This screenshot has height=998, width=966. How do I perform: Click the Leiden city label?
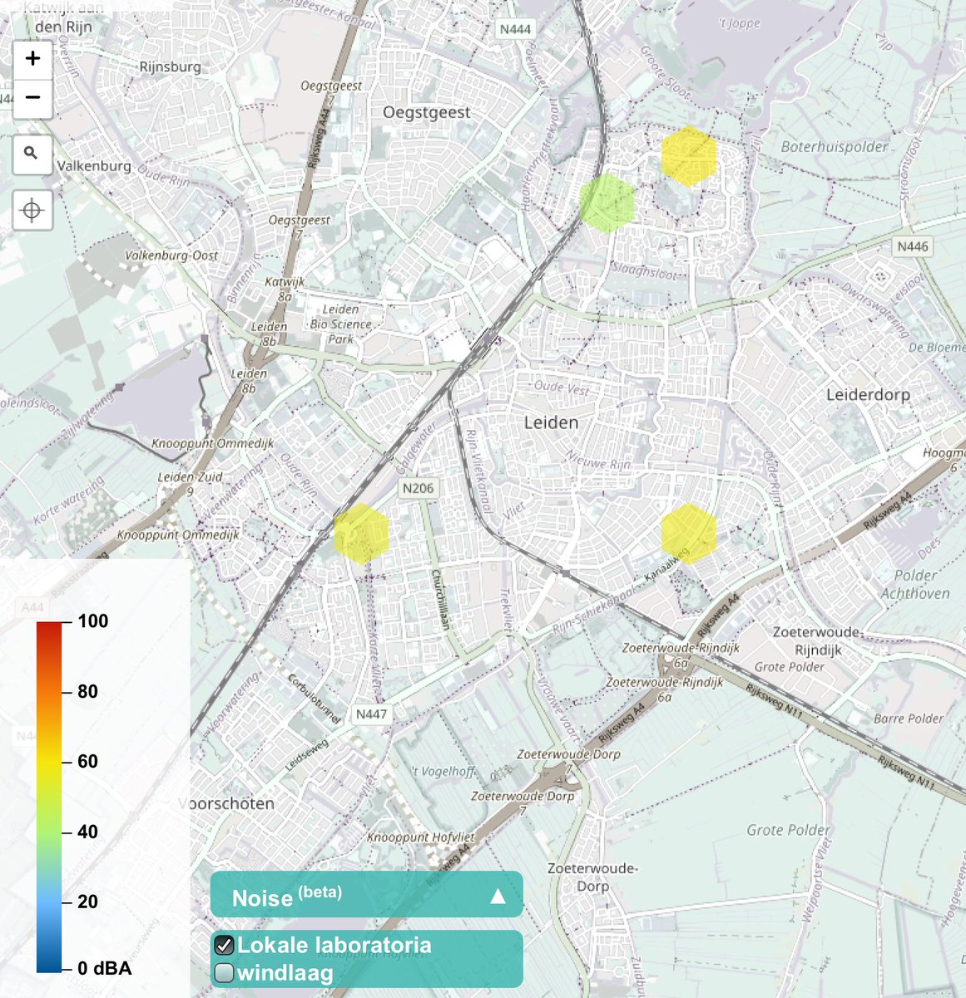point(551,422)
